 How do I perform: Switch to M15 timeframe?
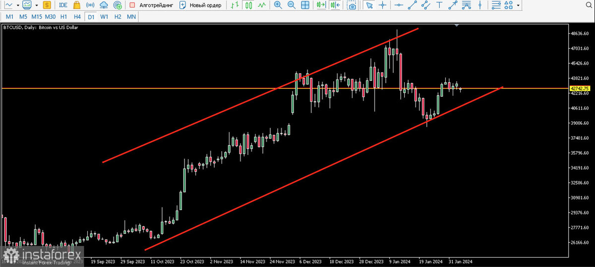37,16
